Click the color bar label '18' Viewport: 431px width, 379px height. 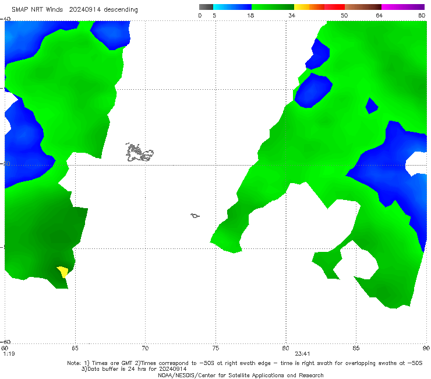coord(250,15)
